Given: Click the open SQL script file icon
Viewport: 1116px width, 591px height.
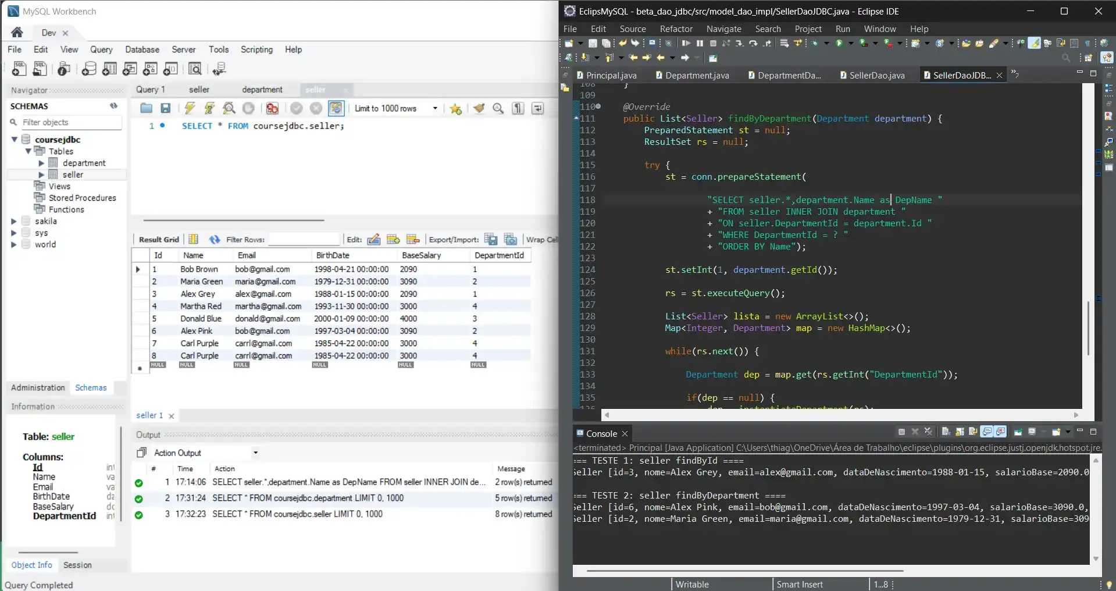Looking at the screenshot, I should tap(40, 69).
